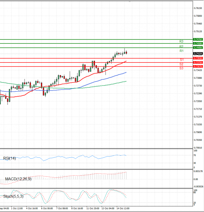Viewport: 204px width, 212px height.
Task: Click the 11 Oct 20:00 time label
Action: [92, 208]
